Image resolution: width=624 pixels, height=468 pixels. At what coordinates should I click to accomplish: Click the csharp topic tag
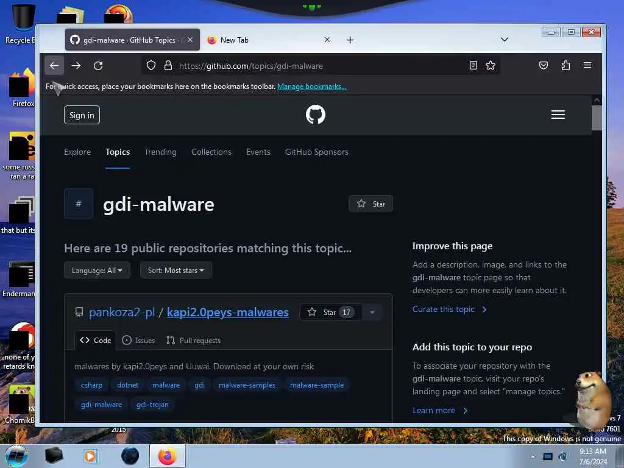click(x=91, y=385)
